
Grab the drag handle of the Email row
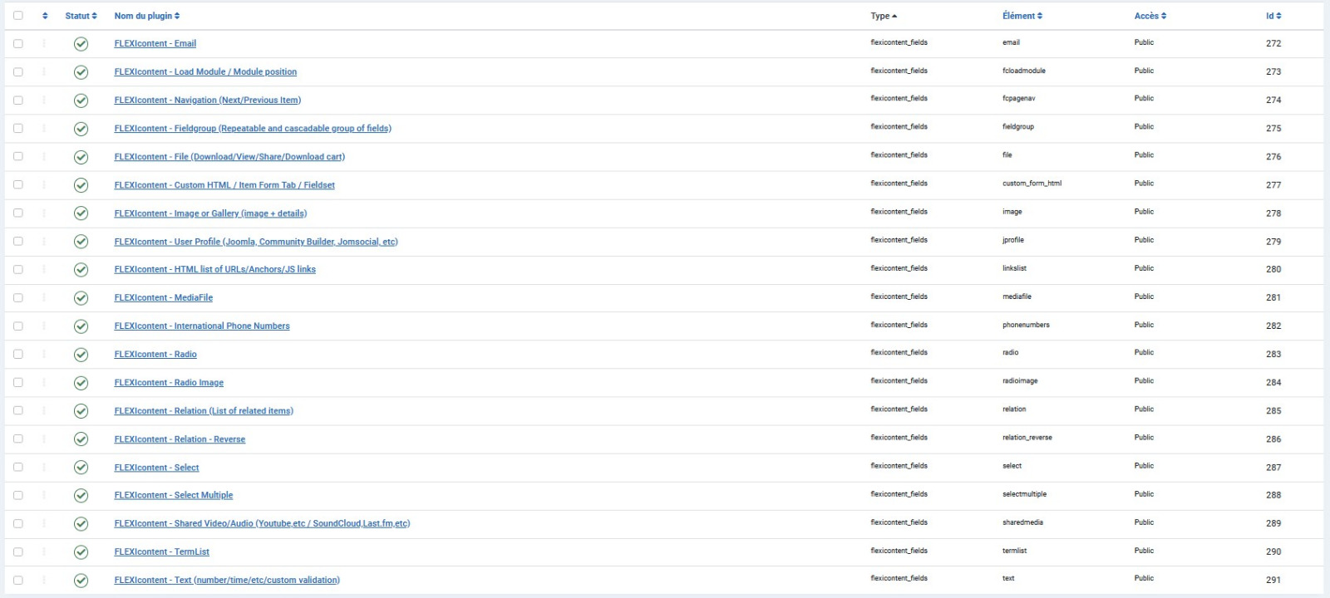click(44, 43)
